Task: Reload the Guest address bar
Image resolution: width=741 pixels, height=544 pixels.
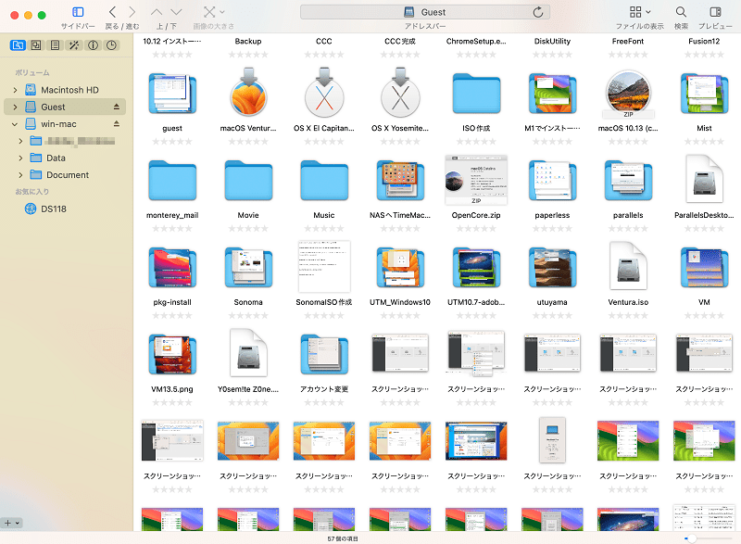Action: coord(538,12)
